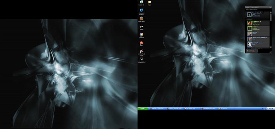Open the View menu in Friends window
275x129 pixels.
(x=252, y=10)
